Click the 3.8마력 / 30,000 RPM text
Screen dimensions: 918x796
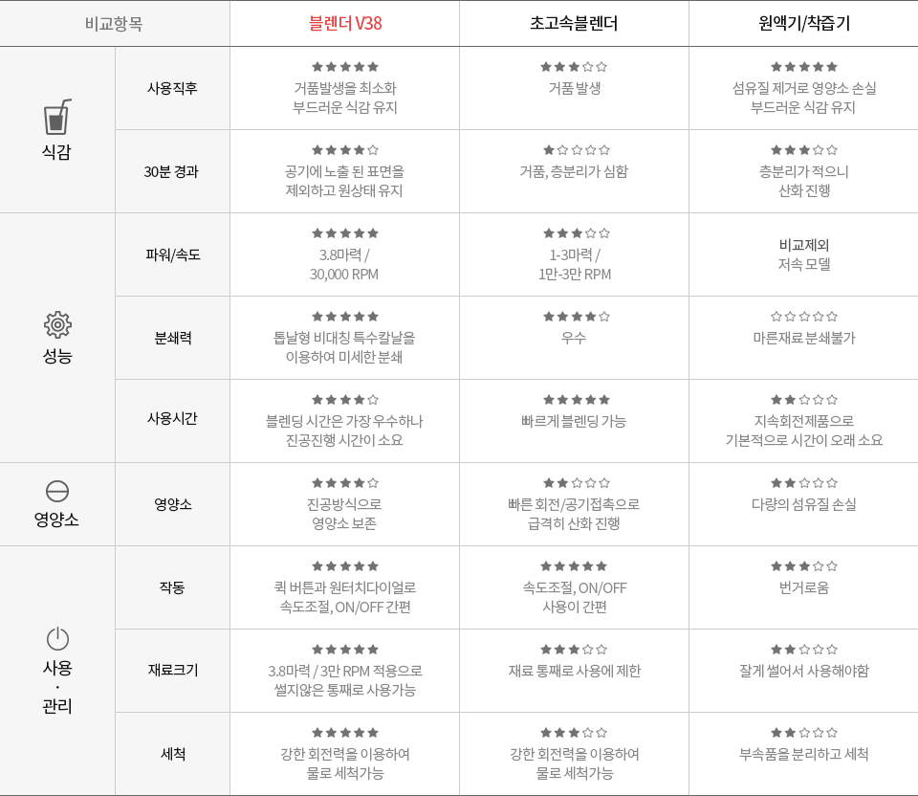click(344, 264)
